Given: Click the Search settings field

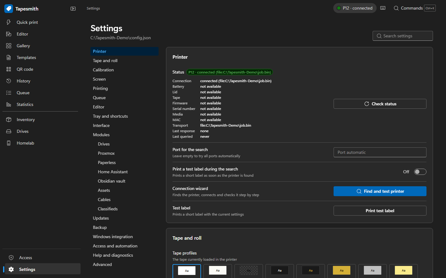Looking at the screenshot, I should pyautogui.click(x=403, y=36).
